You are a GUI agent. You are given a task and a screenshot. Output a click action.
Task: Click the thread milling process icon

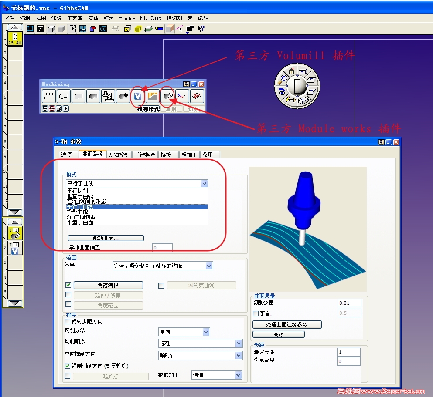(x=108, y=96)
